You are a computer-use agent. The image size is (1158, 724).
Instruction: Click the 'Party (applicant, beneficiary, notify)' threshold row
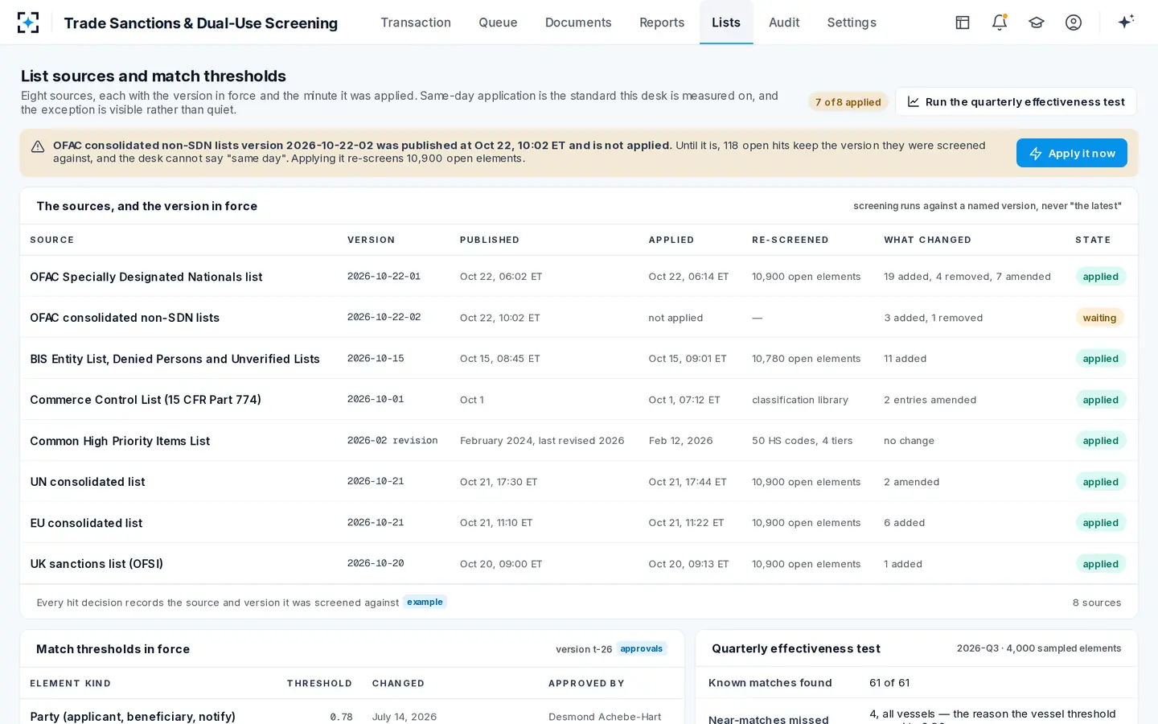point(352,716)
